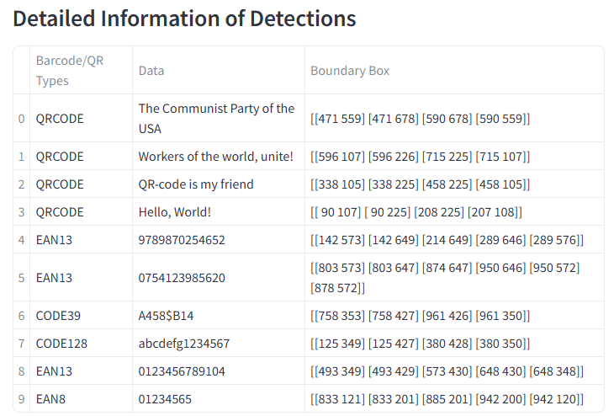Click the 'A458$B14' data cell
This screenshot has width=614, height=416.
point(166,316)
